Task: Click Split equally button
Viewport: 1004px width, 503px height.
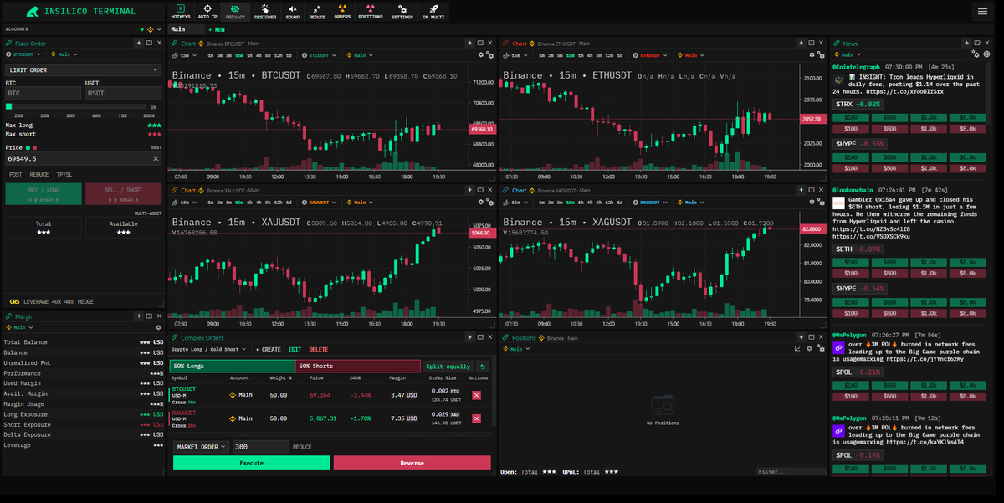Action: pos(448,367)
